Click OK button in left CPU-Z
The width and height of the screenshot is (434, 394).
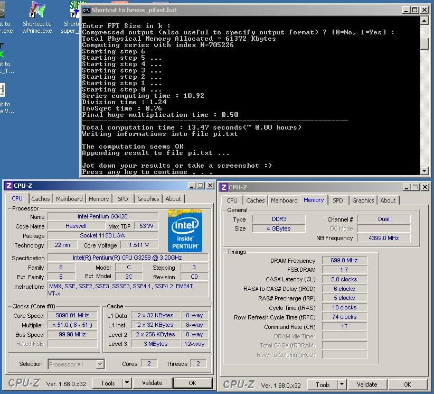point(193,383)
